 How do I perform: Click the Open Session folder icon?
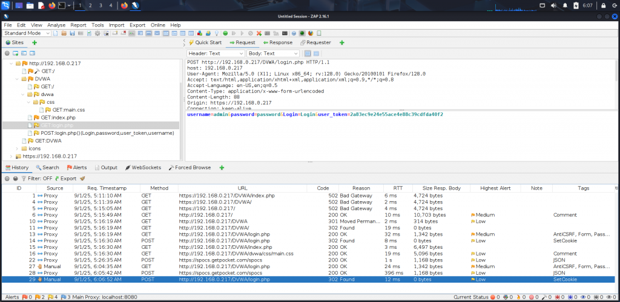(64, 33)
